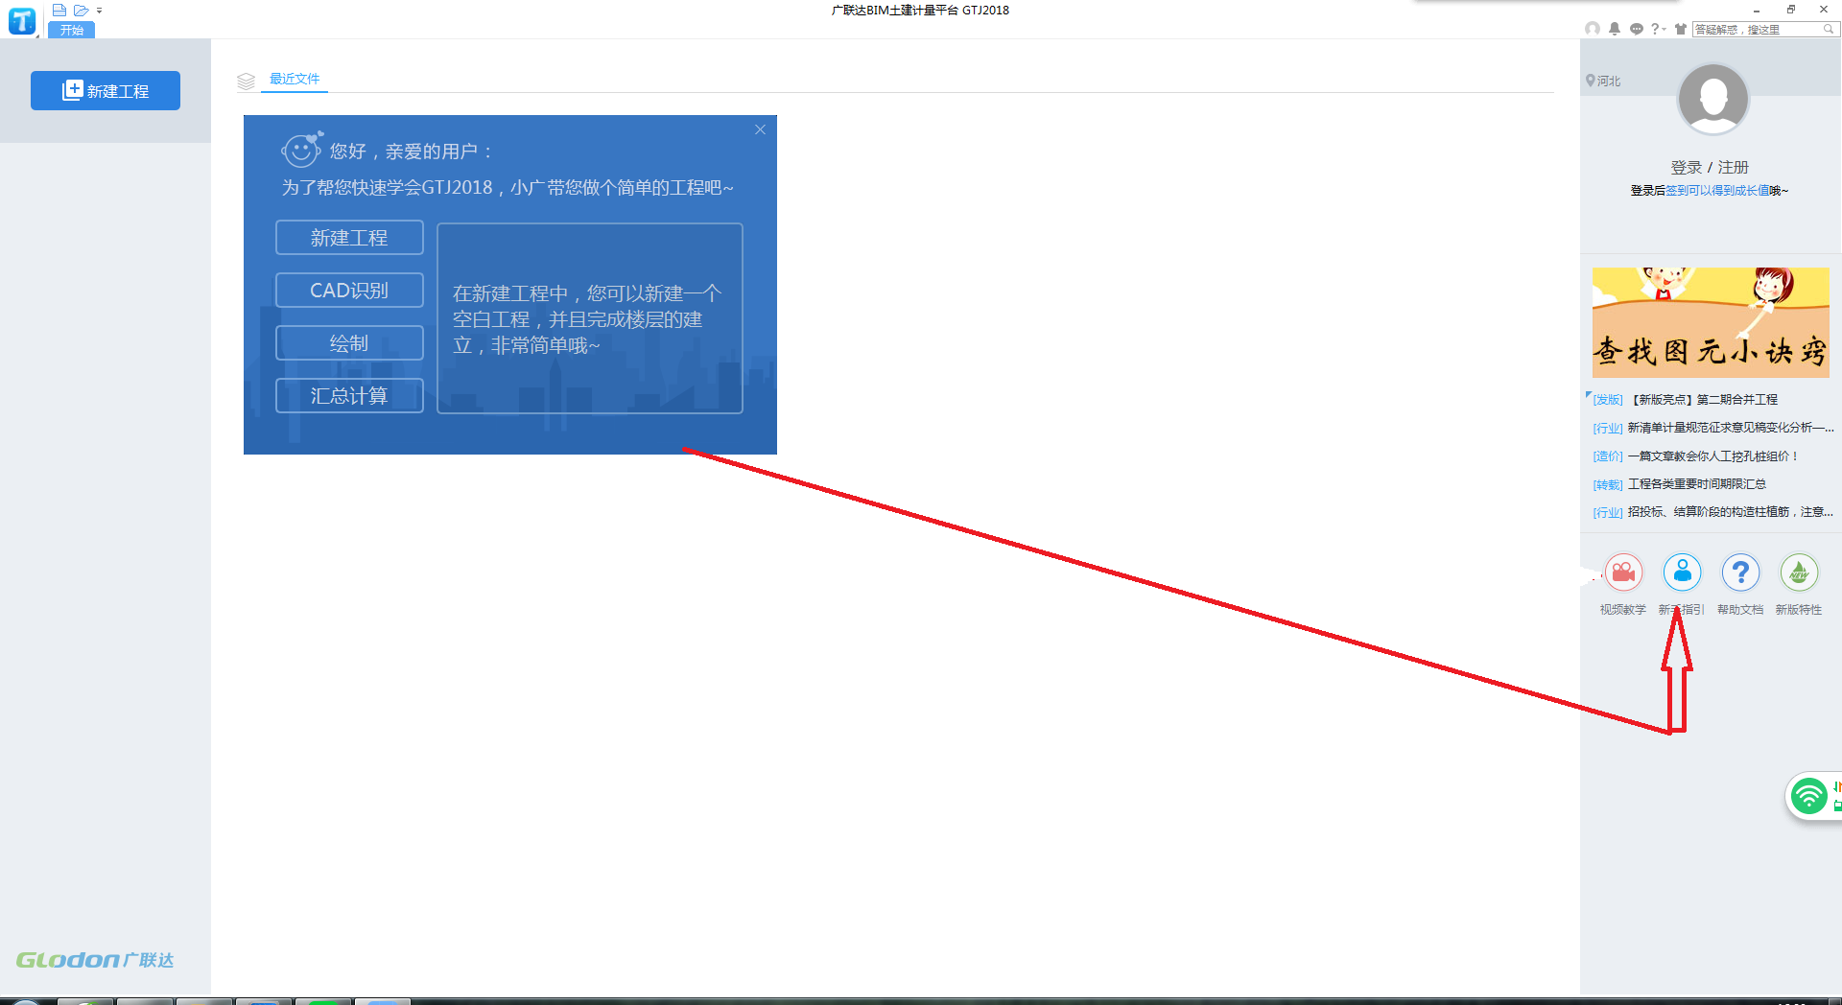1842x1005 pixels.
Task: Select CAD识别 step in the guide panel
Action: tap(349, 290)
